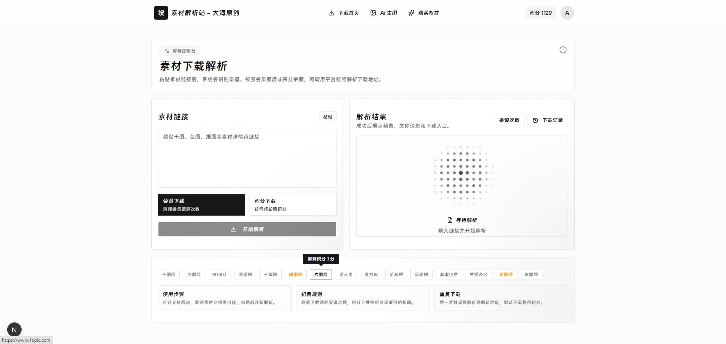Image resolution: width=726 pixels, height=344 pixels.
Task: Click the 积分 1129 balance badge
Action: (x=541, y=13)
